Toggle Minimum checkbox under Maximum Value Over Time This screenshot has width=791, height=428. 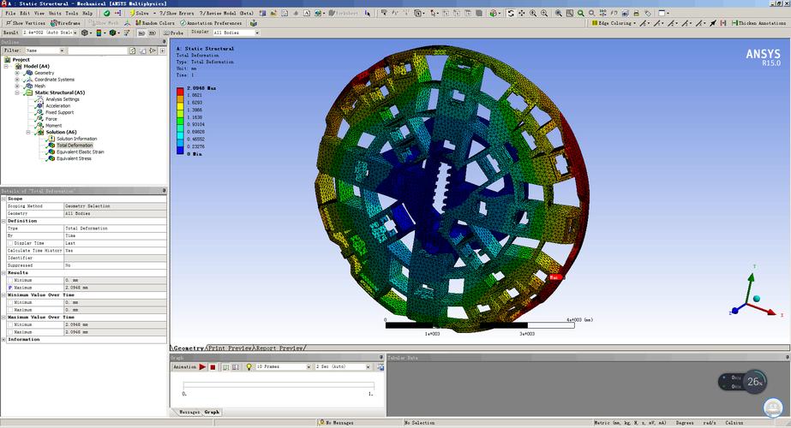(x=10, y=324)
